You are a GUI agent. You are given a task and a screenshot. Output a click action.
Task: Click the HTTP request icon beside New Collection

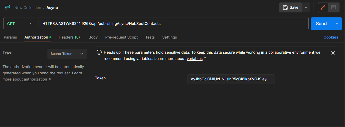pyautogui.click(x=8, y=7)
